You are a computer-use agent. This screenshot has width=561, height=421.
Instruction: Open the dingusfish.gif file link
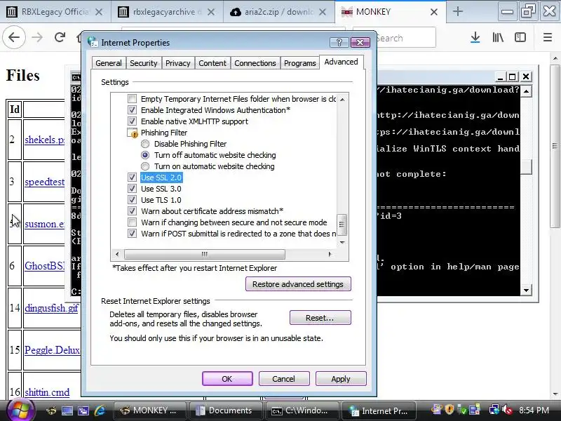[51, 308]
